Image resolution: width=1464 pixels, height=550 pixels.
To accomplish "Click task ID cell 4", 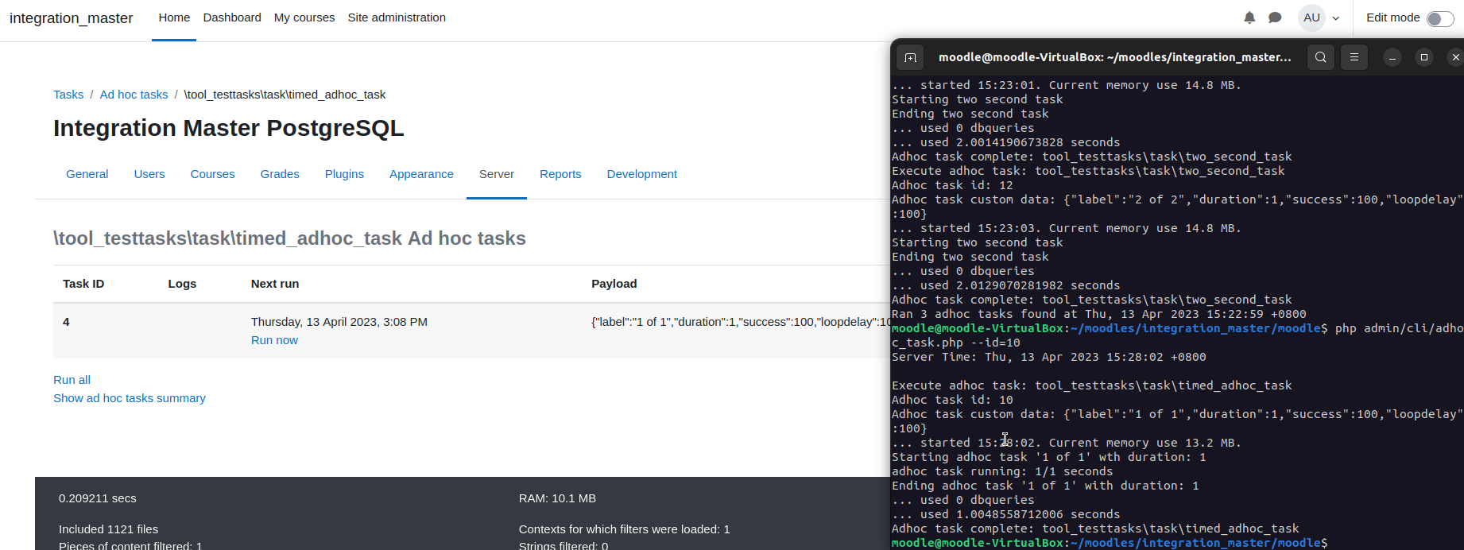I will tap(66, 322).
